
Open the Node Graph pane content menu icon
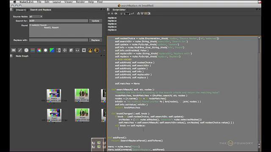[x=12, y=56]
